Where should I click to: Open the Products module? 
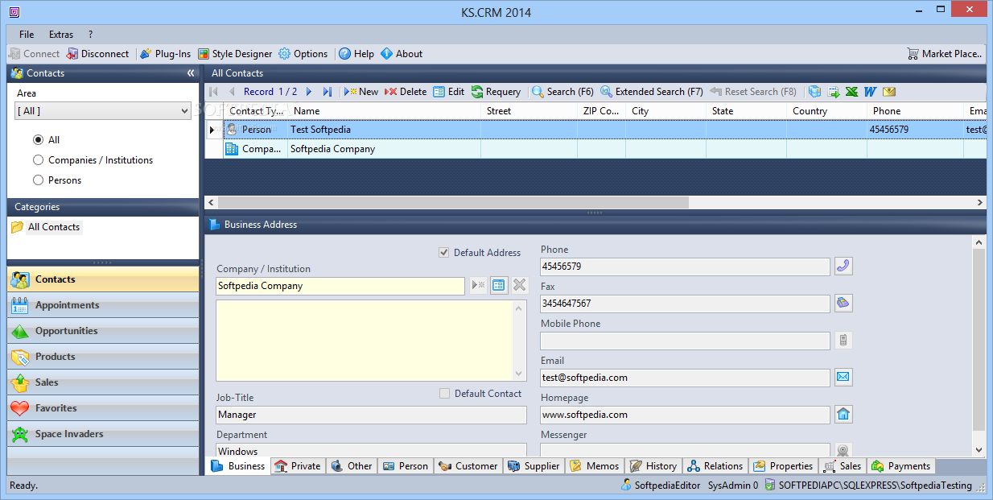(x=103, y=357)
